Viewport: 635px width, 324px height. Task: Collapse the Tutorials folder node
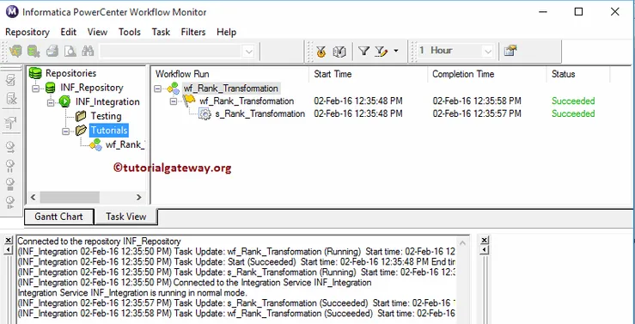(65, 131)
